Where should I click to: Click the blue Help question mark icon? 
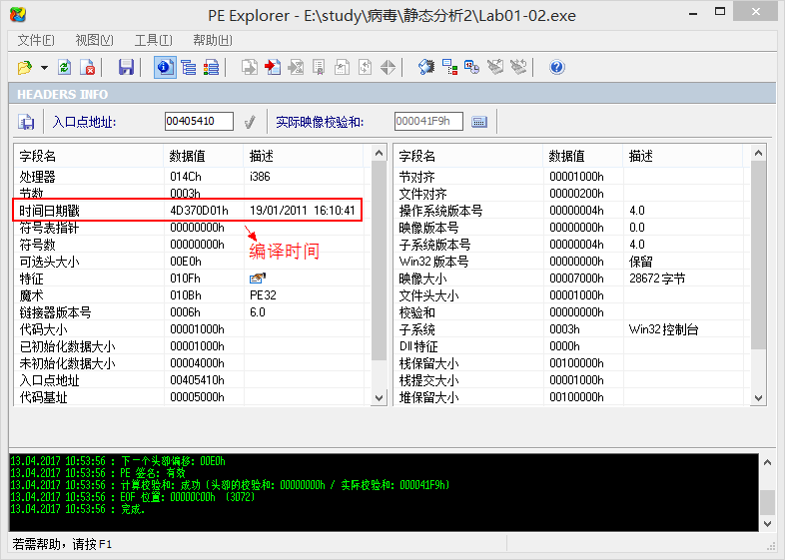click(x=557, y=68)
